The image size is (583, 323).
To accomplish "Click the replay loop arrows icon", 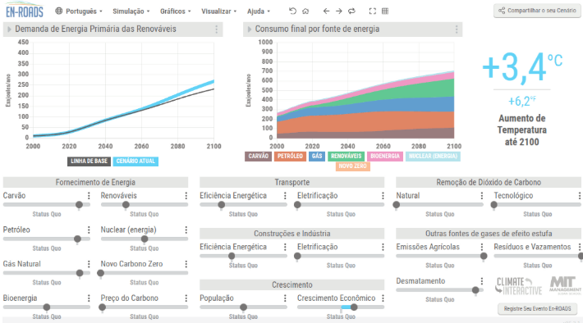I will click(351, 11).
